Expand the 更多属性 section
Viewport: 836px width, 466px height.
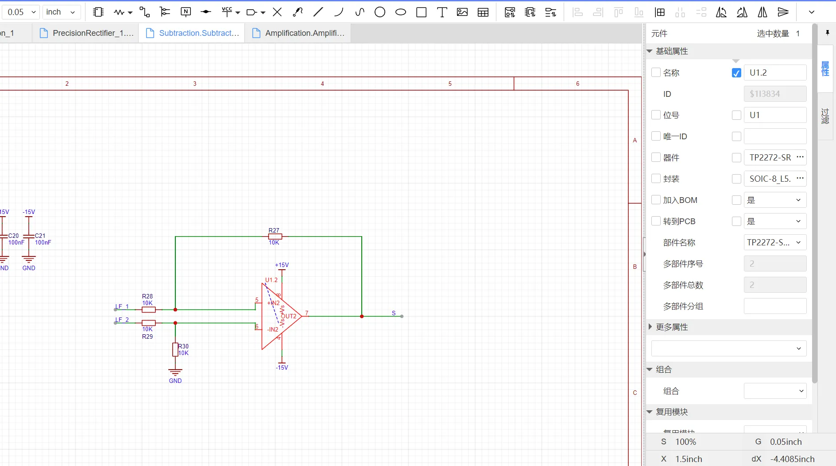[x=671, y=327]
